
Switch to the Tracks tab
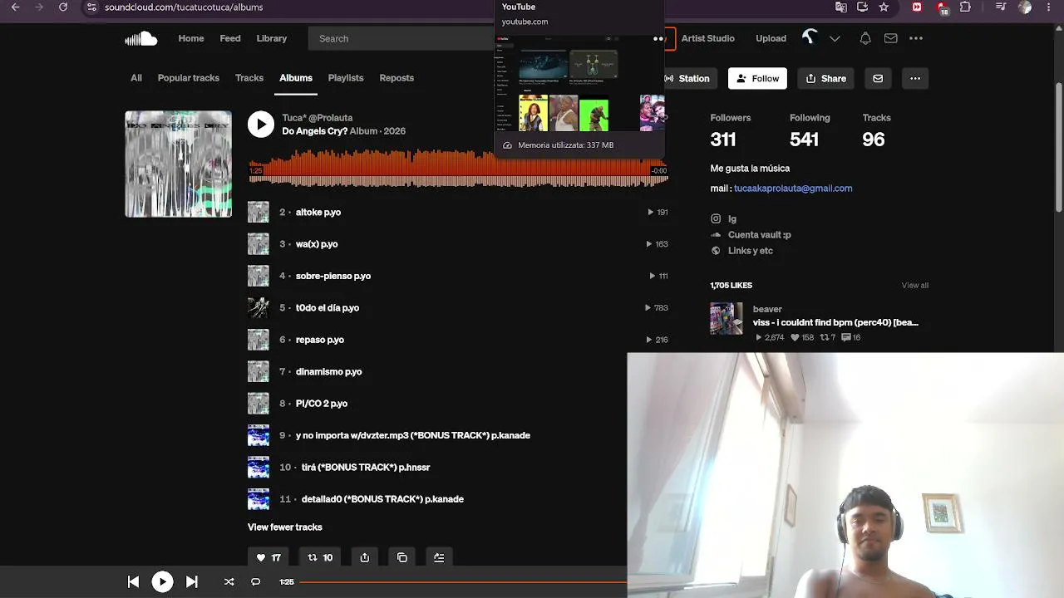[249, 78]
